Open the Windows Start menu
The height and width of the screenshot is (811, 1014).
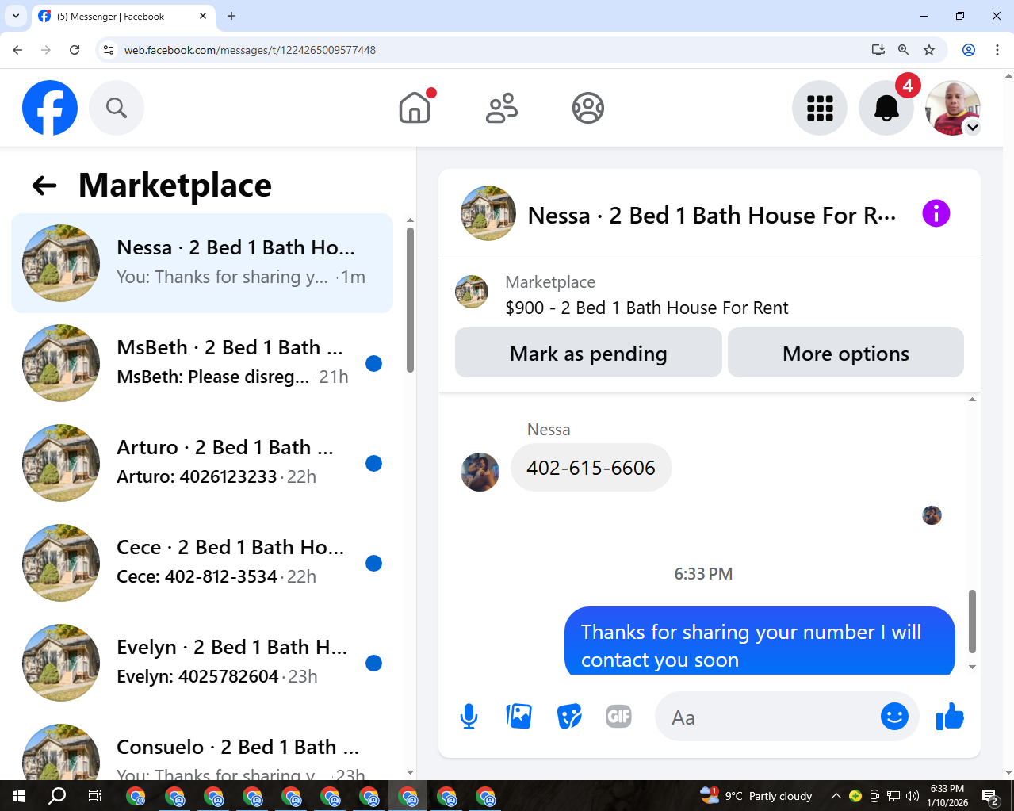coord(19,796)
